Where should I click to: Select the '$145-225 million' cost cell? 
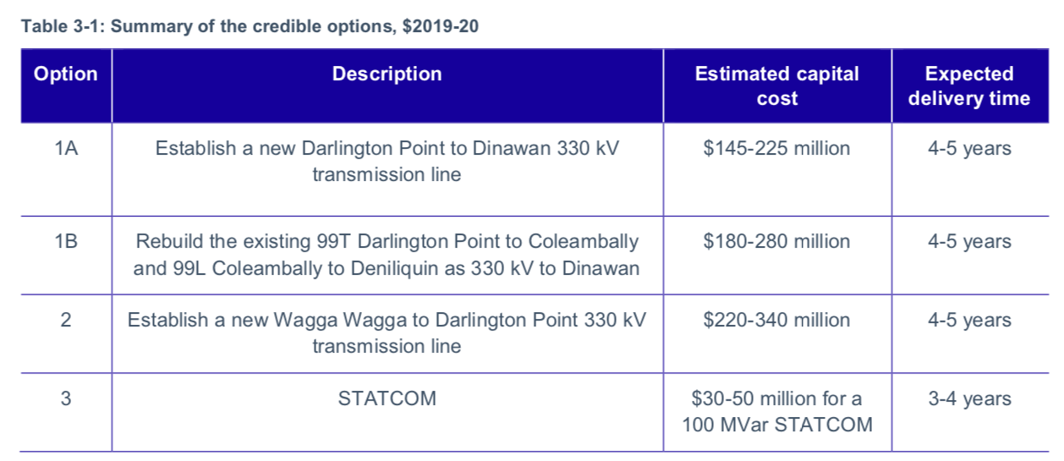(776, 149)
